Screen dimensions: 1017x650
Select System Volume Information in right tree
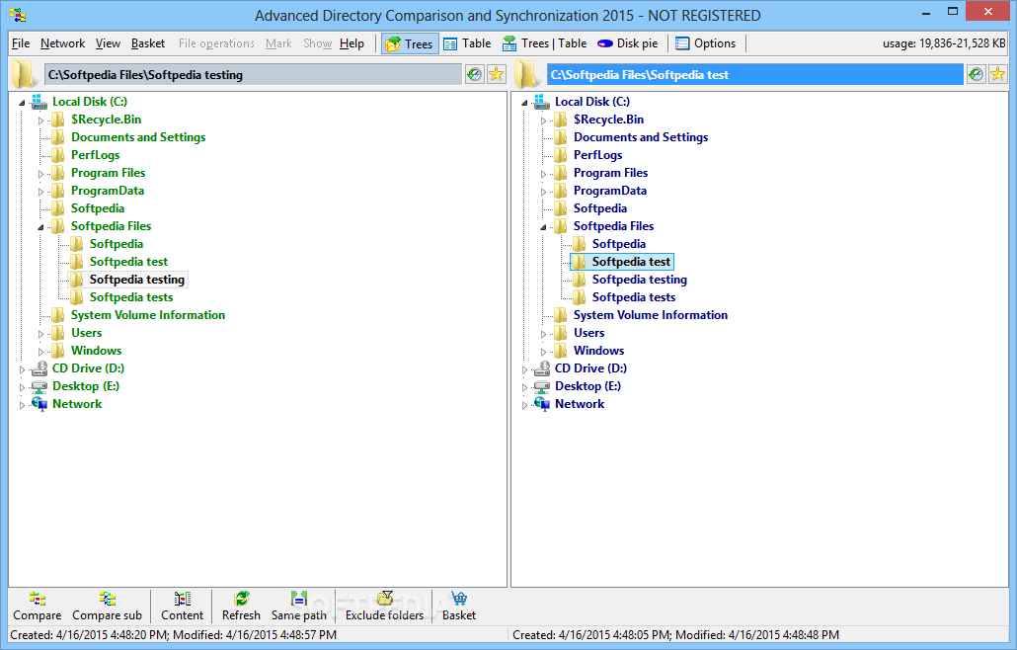pyautogui.click(x=651, y=315)
